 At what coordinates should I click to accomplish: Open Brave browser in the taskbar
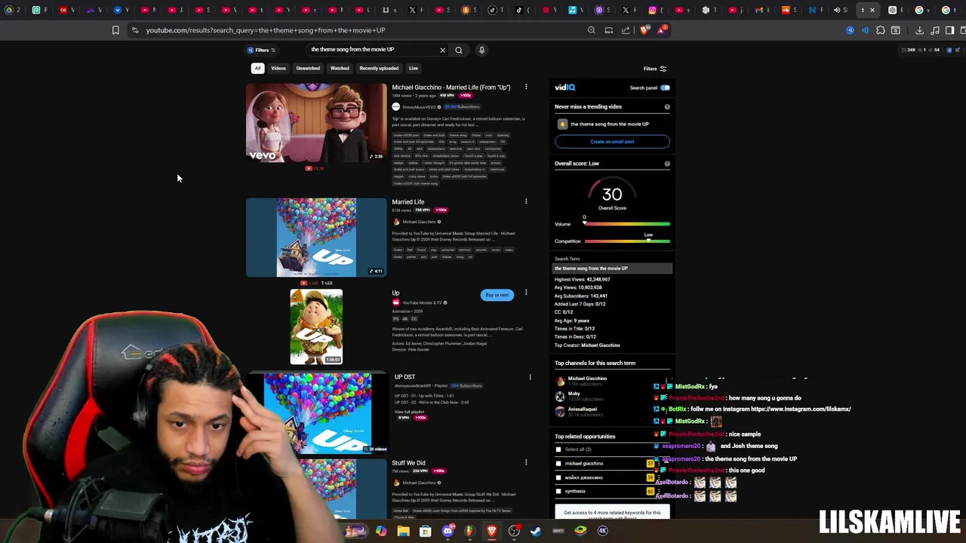(491, 531)
